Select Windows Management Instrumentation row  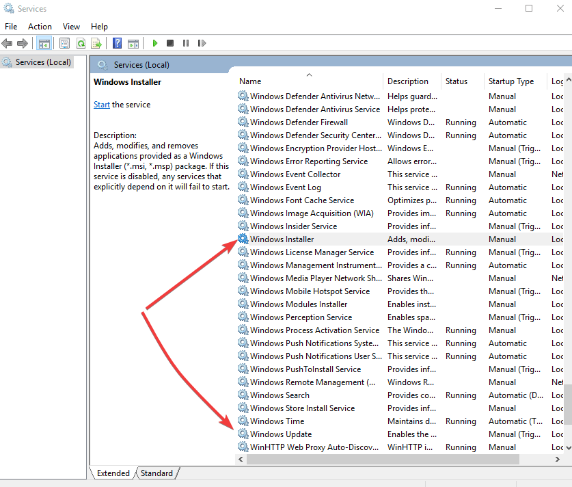tap(400, 265)
